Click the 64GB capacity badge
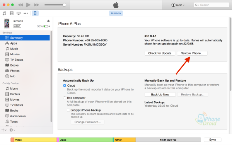The width and height of the screenshot is (232, 145). click(x=17, y=26)
